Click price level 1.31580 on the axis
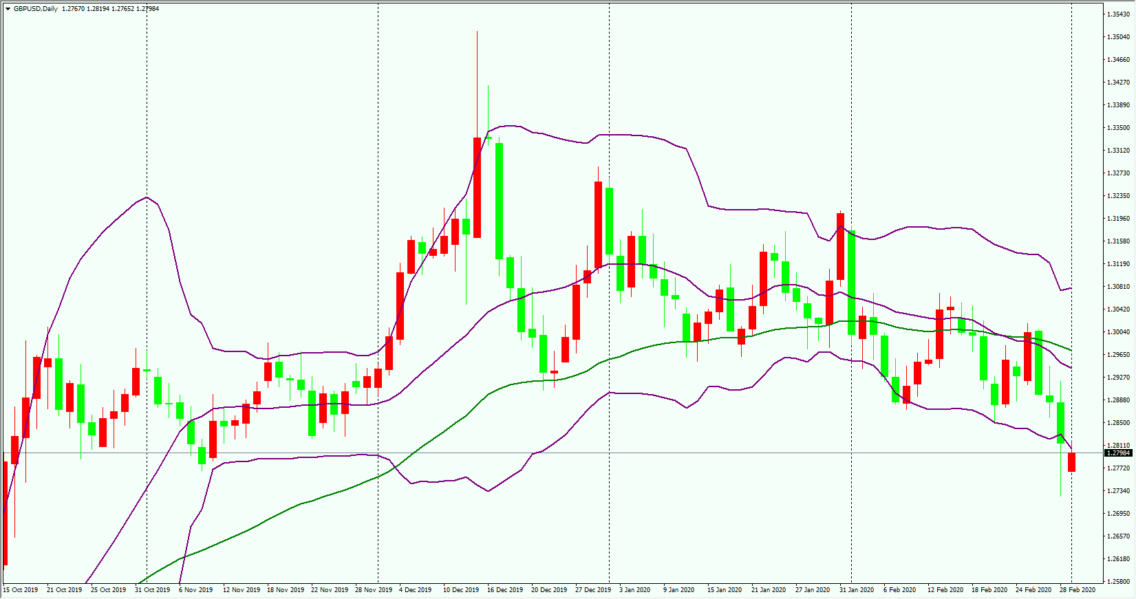 (x=1118, y=241)
